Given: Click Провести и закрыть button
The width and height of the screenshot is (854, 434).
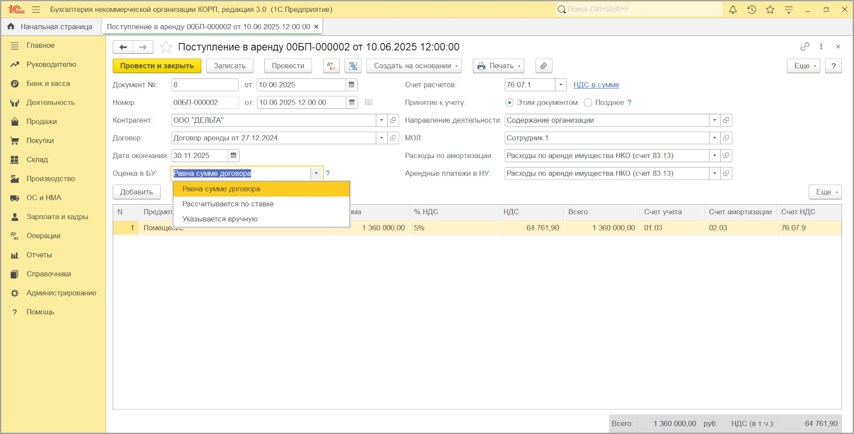Looking at the screenshot, I should coord(157,66).
